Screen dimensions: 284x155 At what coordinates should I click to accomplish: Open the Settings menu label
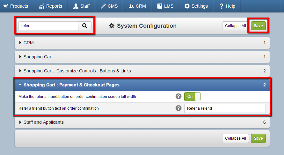(200, 6)
